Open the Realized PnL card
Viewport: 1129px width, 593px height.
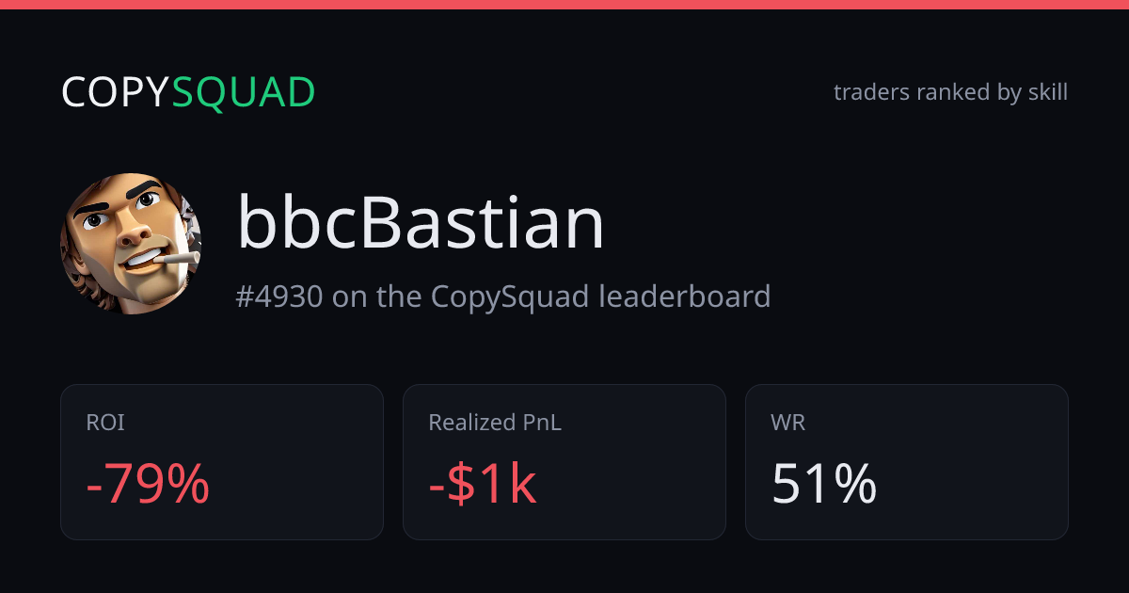click(564, 462)
